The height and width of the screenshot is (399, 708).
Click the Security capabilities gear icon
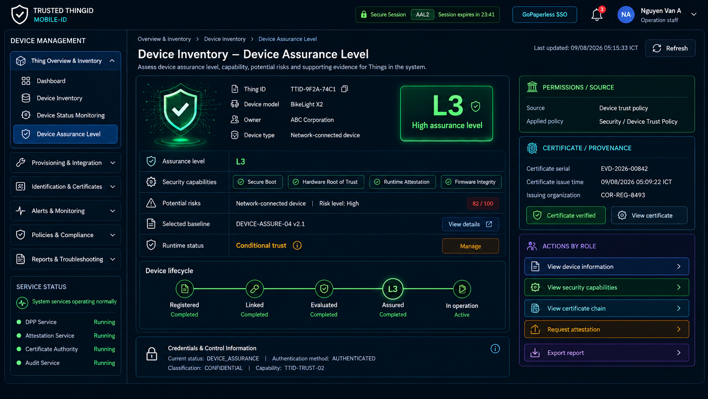pyautogui.click(x=151, y=182)
